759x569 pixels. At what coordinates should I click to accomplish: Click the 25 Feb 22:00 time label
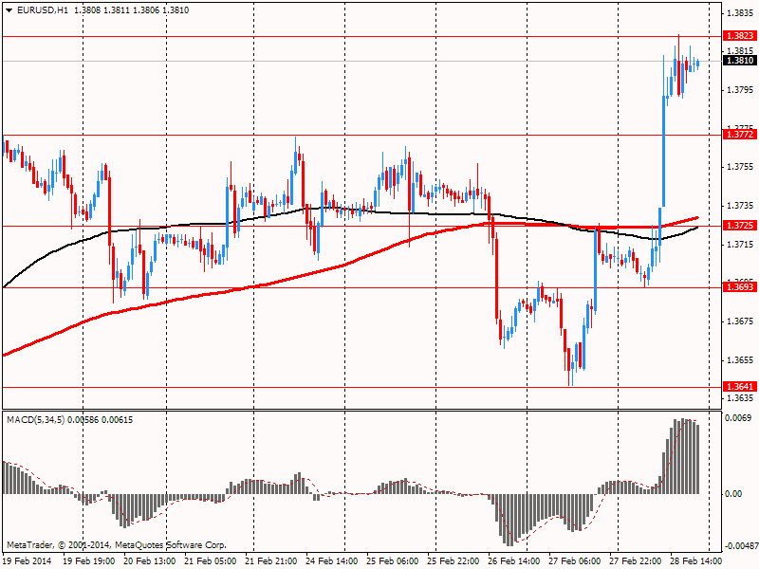pyautogui.click(x=454, y=561)
